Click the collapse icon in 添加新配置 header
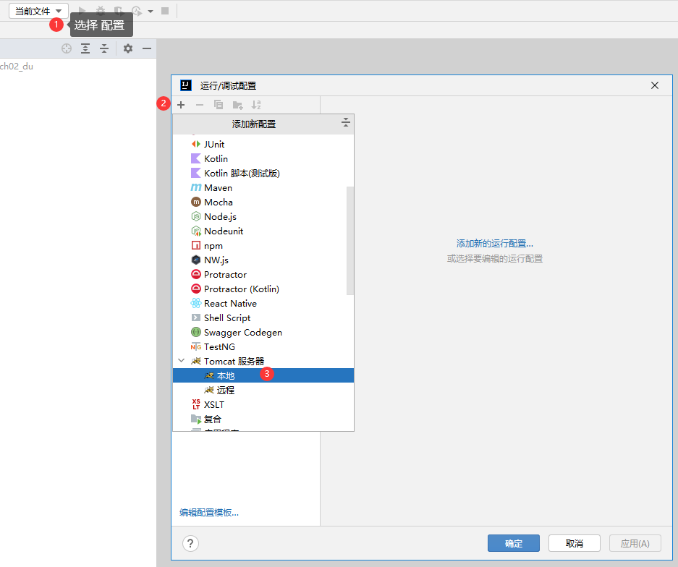The image size is (678, 567). pyautogui.click(x=345, y=124)
